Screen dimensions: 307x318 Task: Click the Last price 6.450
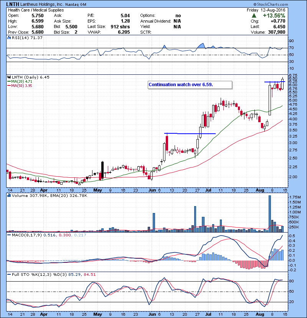click(x=279, y=26)
